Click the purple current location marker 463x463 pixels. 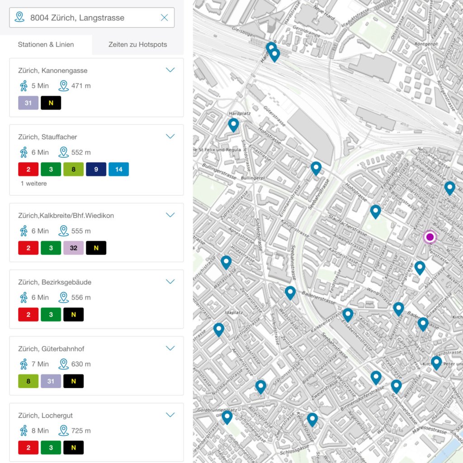[430, 237]
